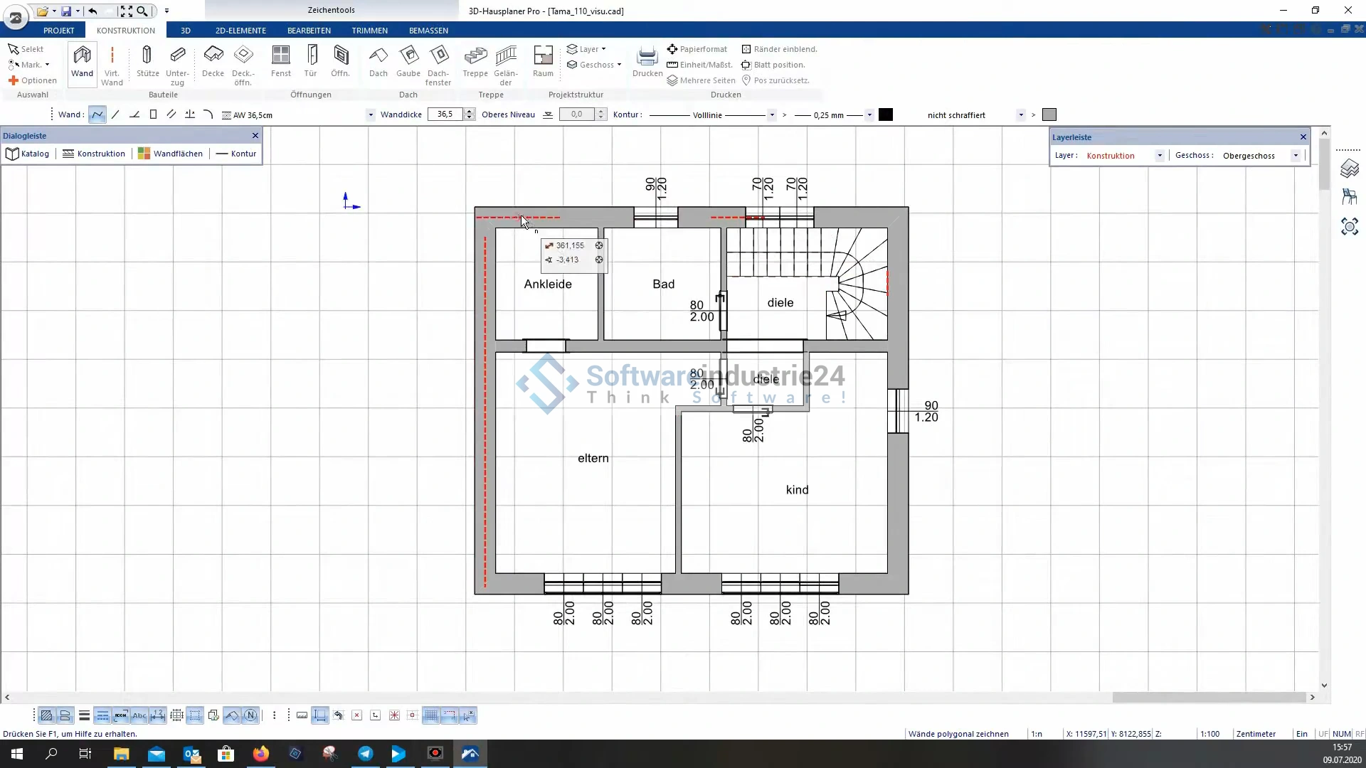Image resolution: width=1366 pixels, height=768 pixels.
Task: Click the Wandflächen button
Action: coord(171,154)
